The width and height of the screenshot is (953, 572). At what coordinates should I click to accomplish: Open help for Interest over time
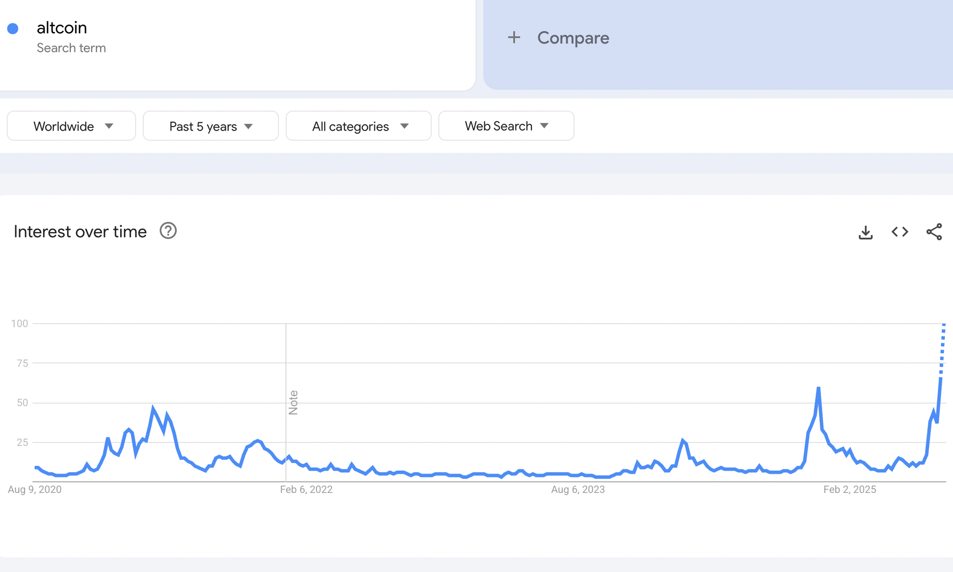click(168, 231)
